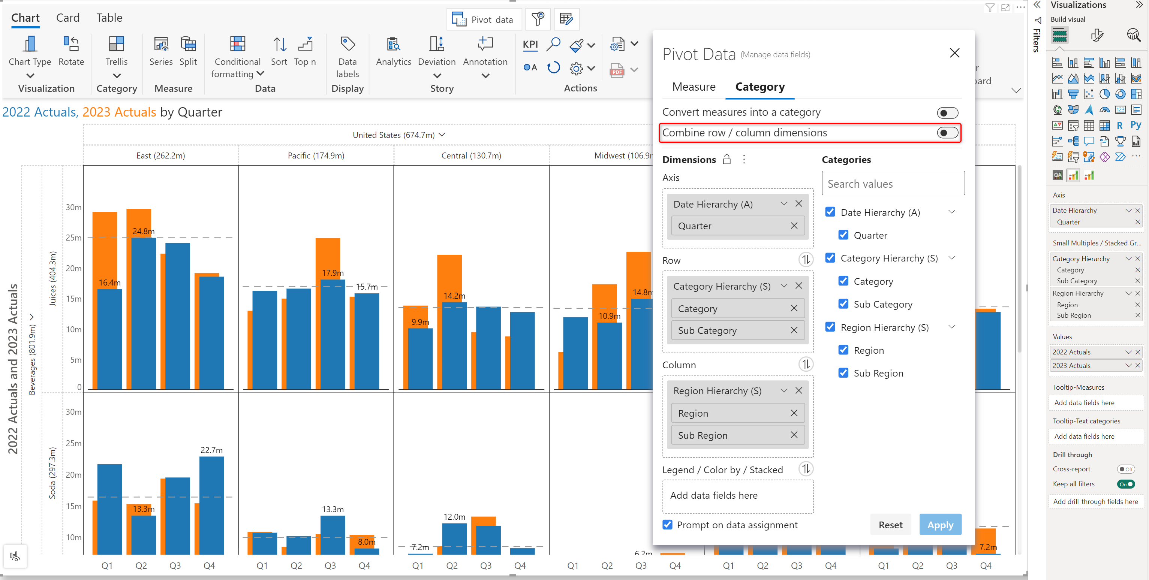Image resolution: width=1149 pixels, height=580 pixels.
Task: Click the Top n icon
Action: (305, 51)
